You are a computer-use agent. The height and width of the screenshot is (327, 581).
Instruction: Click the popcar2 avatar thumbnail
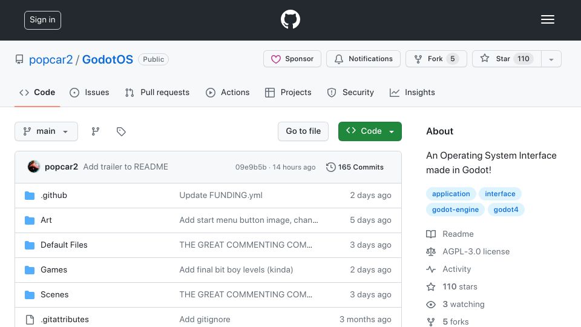[x=34, y=167]
